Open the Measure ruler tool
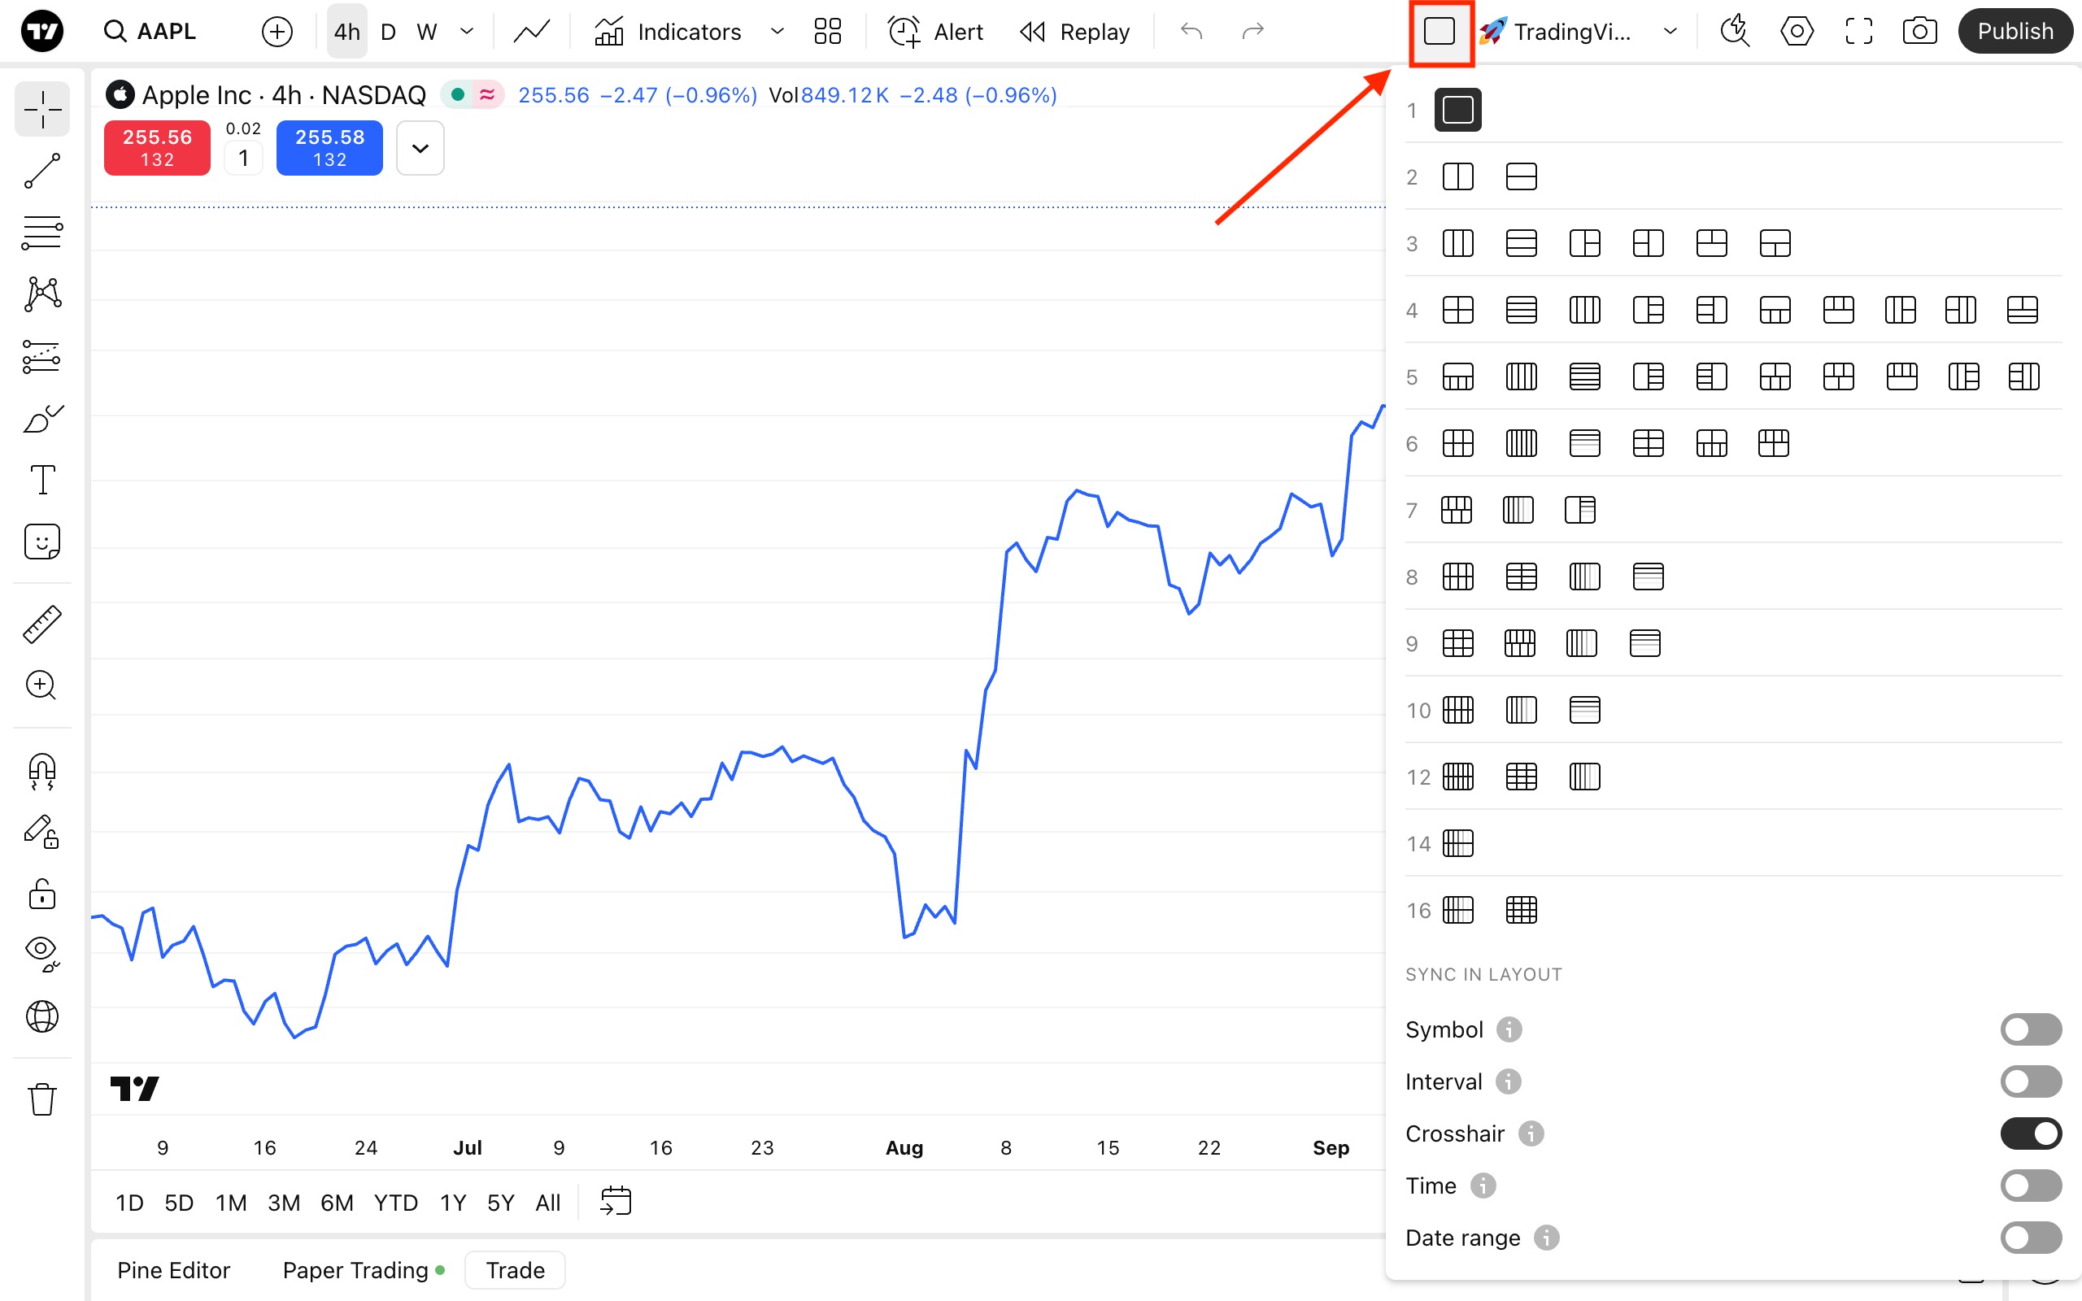Image resolution: width=2082 pixels, height=1301 pixels. pos(41,624)
